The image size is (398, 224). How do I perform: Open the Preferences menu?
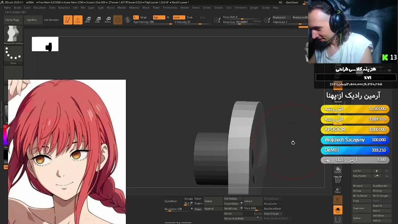click(170, 7)
